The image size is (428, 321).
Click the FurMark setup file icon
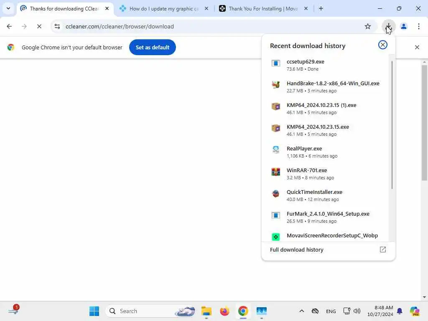pyautogui.click(x=276, y=215)
